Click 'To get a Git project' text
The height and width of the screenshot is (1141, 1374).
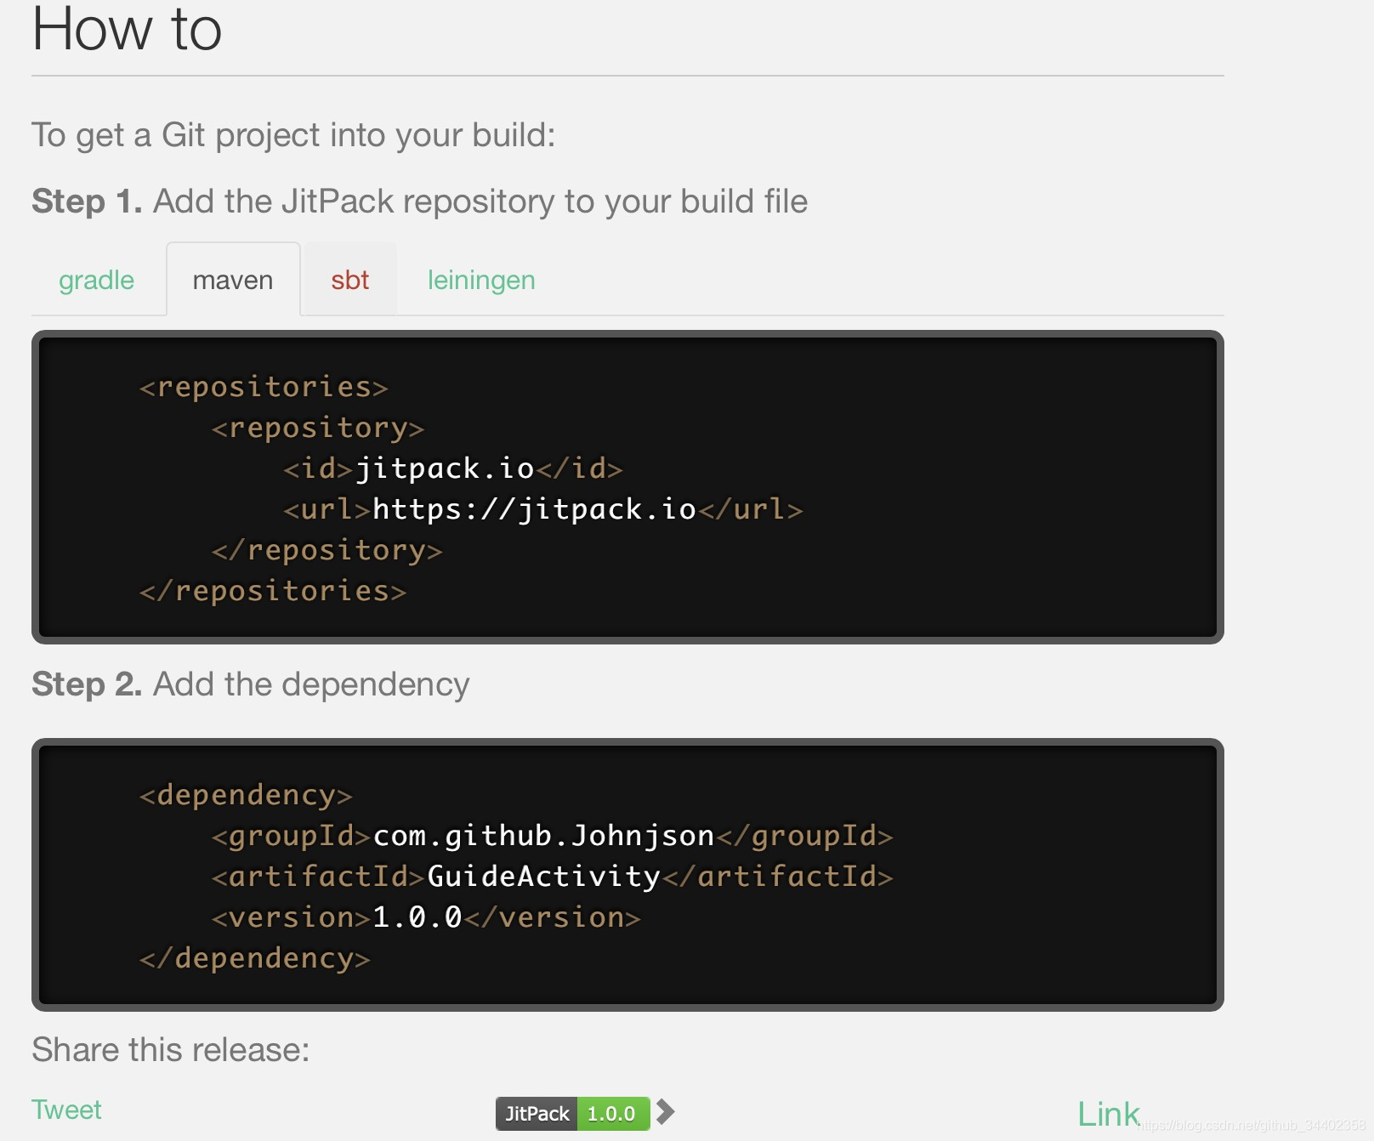point(293,135)
